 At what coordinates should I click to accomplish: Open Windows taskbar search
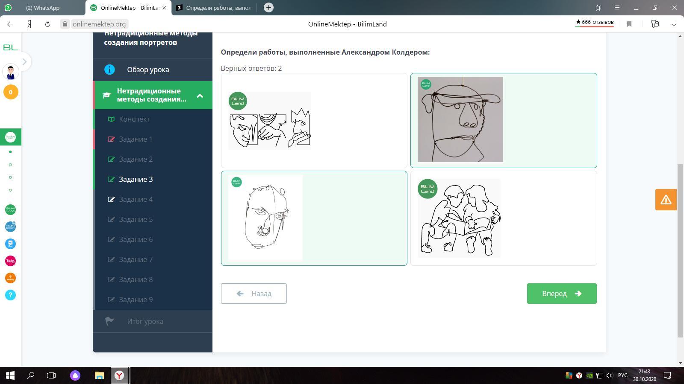click(31, 375)
